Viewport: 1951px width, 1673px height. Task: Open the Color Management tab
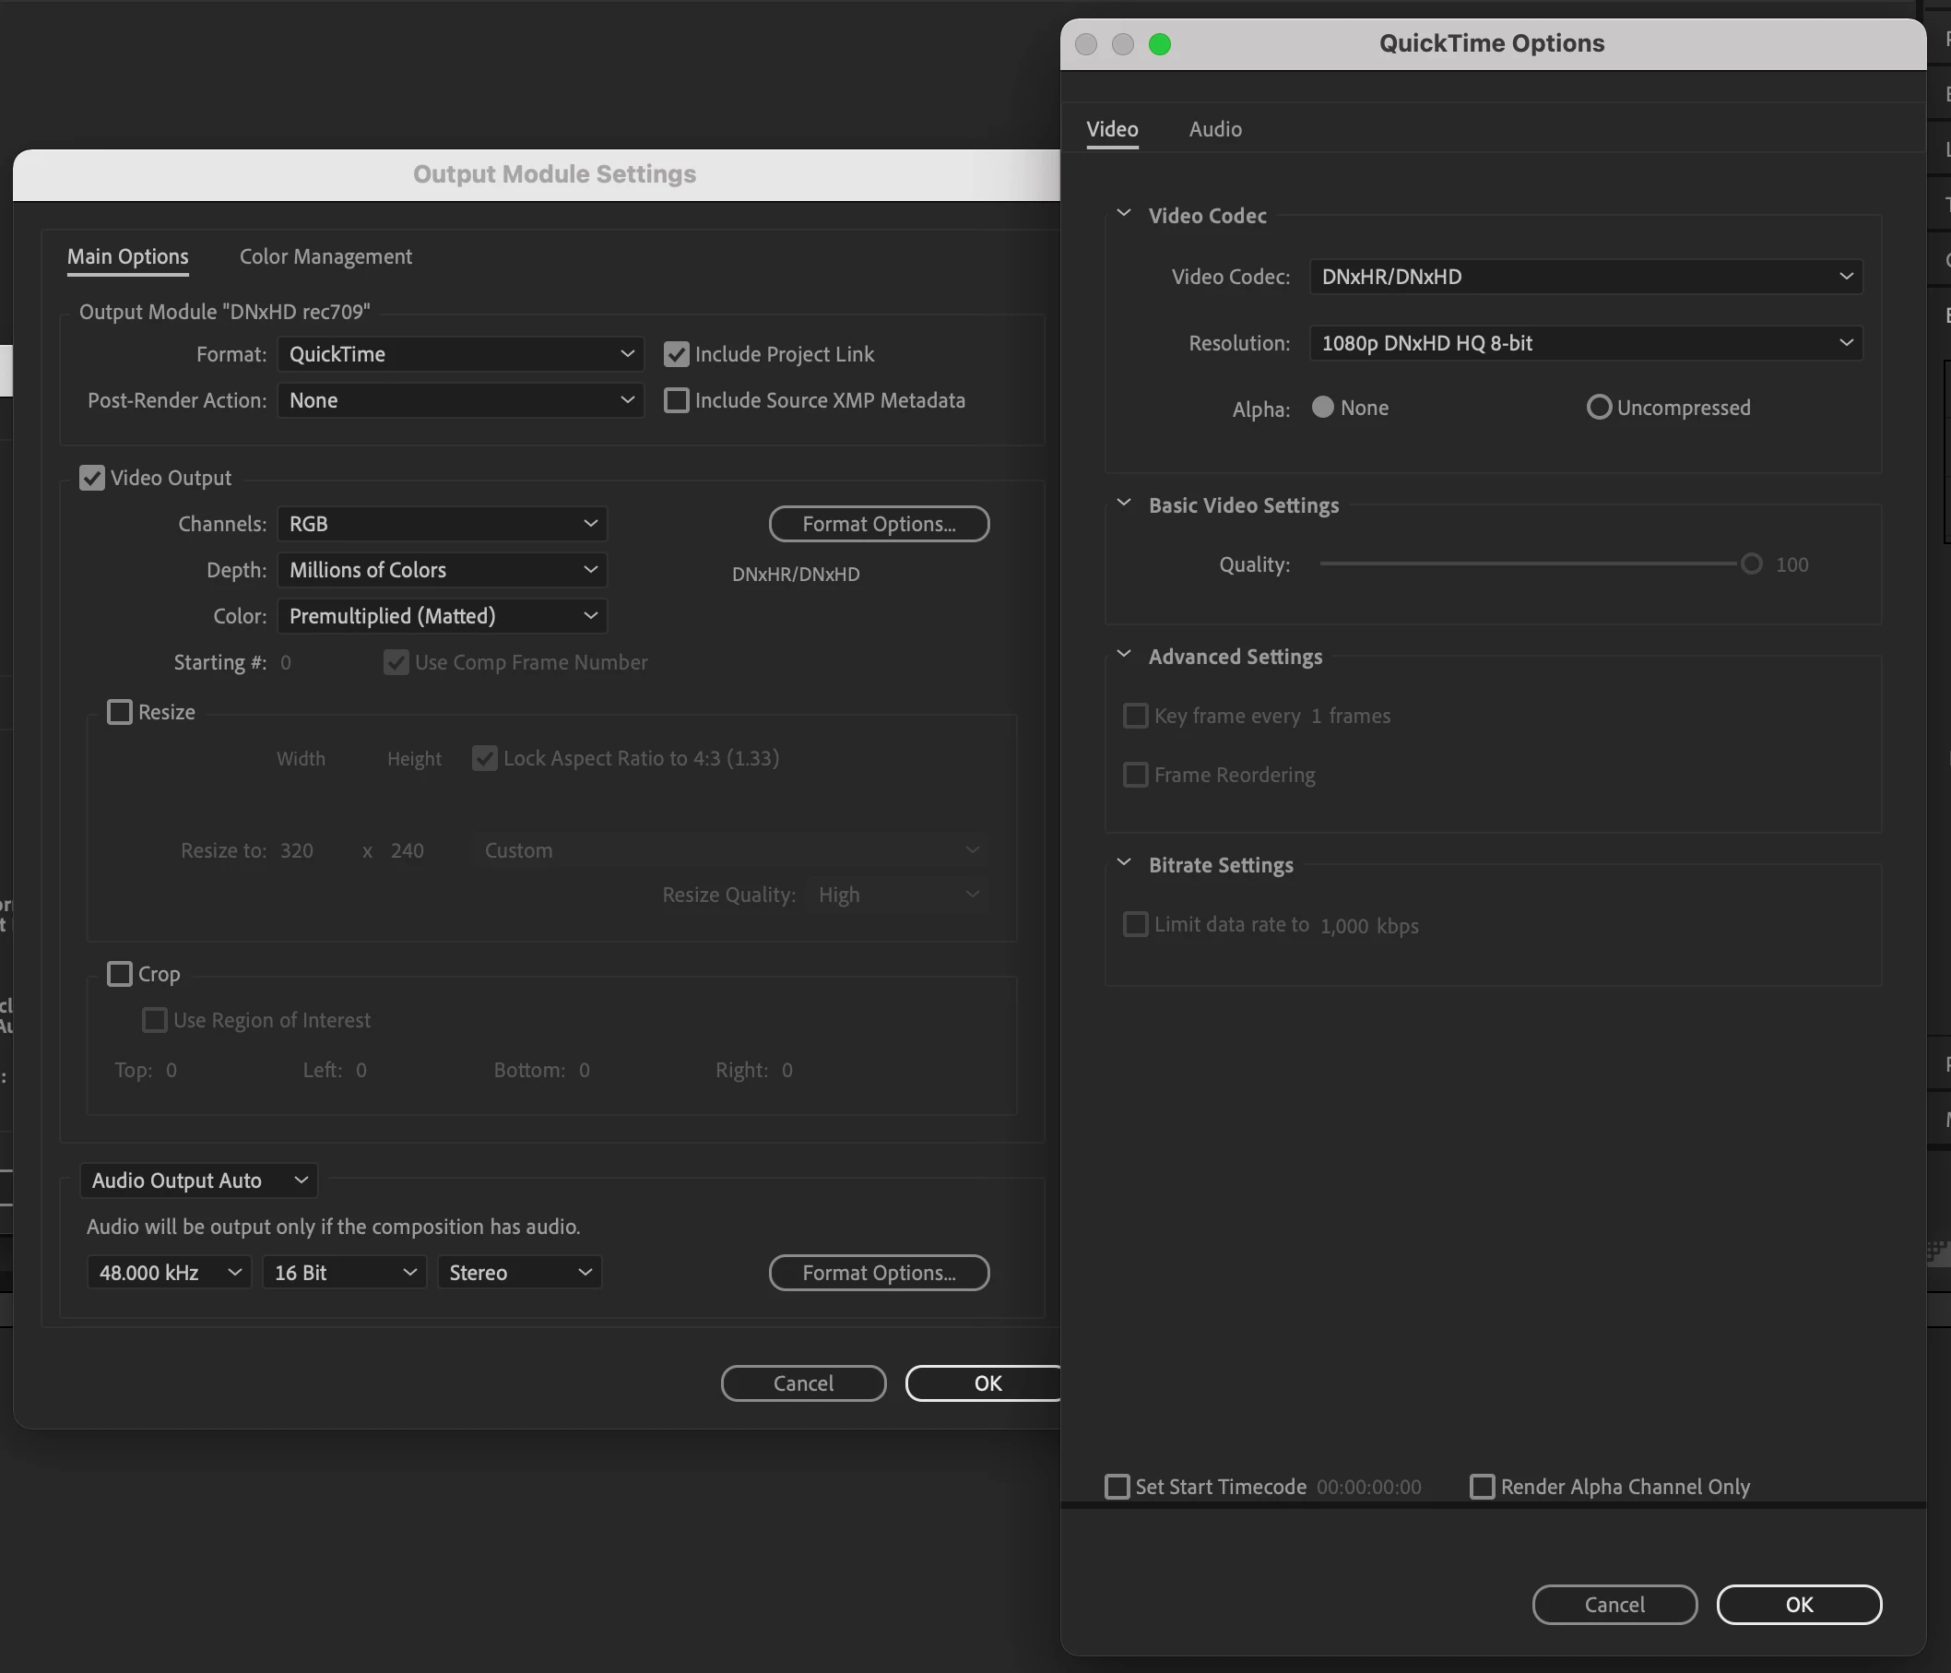tap(325, 256)
